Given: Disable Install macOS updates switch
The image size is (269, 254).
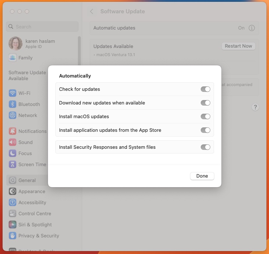Looking at the screenshot, I should coord(206,116).
